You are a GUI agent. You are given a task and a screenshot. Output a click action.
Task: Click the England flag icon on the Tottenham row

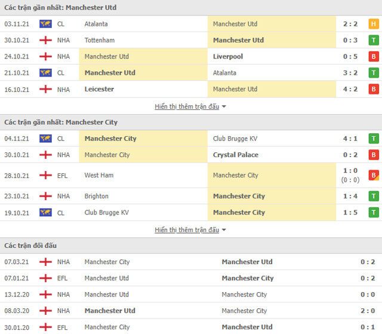45,40
